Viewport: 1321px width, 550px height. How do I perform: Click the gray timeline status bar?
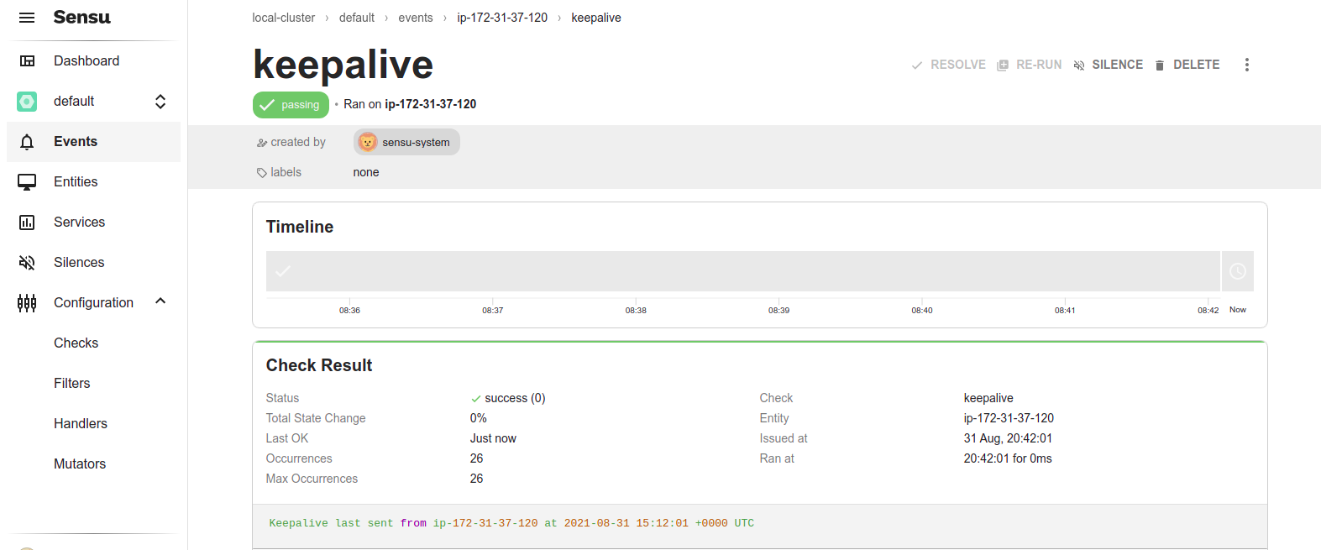point(743,271)
